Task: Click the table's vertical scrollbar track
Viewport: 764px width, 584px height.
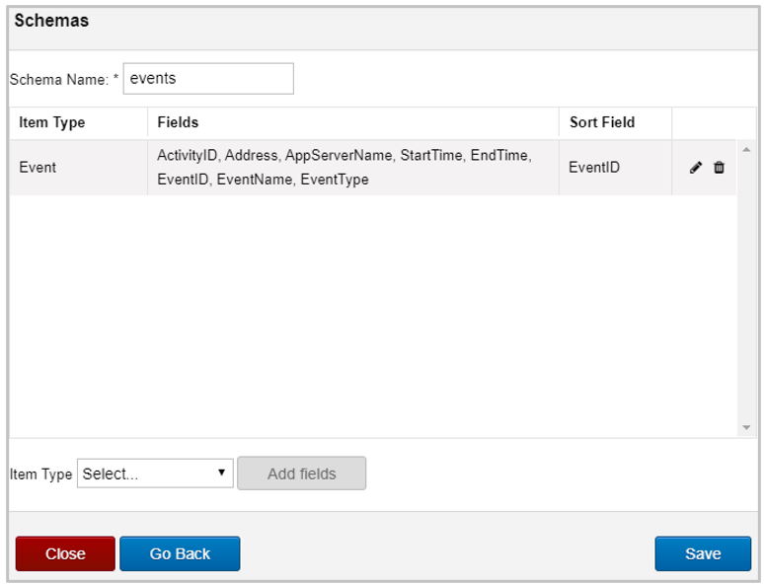Action: pyautogui.click(x=746, y=288)
